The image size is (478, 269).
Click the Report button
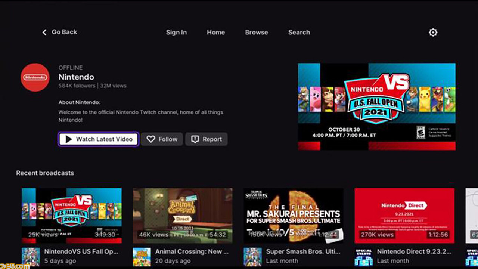click(206, 139)
